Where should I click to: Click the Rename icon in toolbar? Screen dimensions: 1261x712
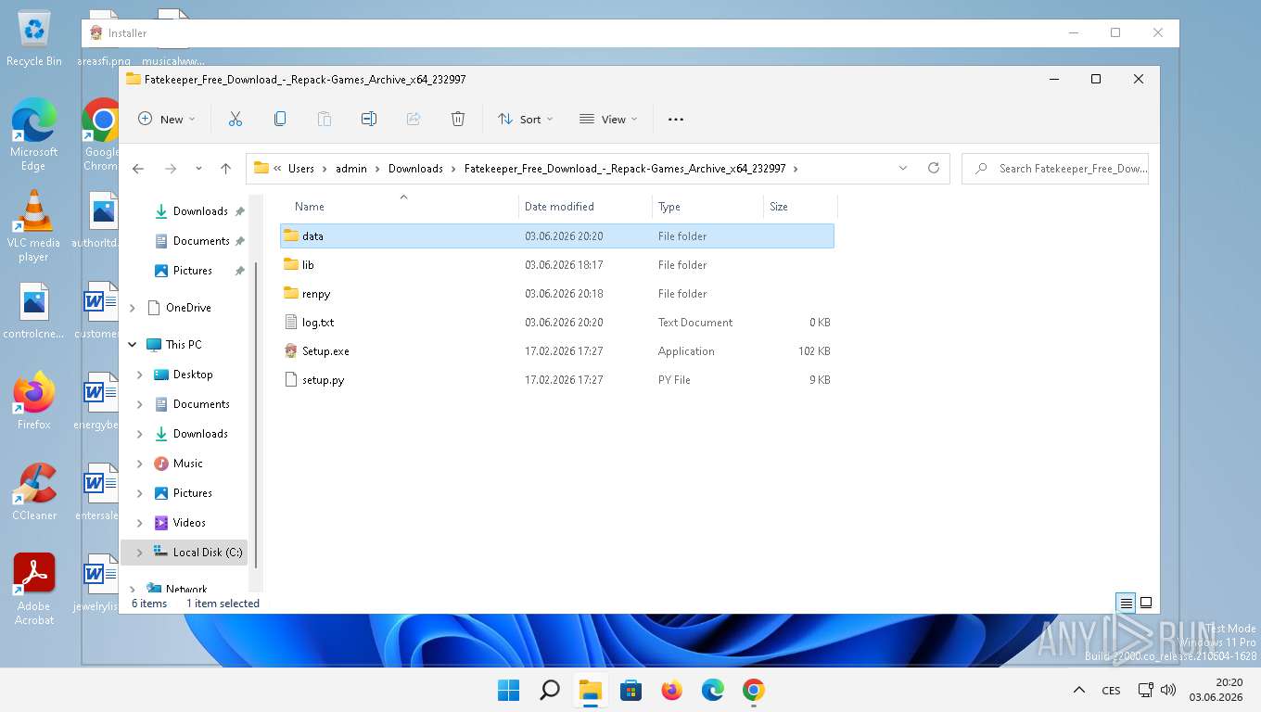pos(368,119)
